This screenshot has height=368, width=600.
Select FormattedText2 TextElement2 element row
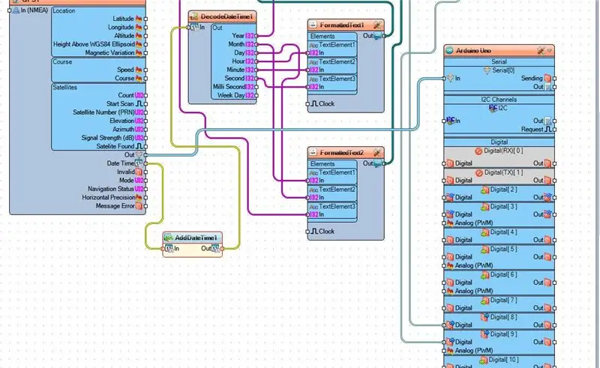pyautogui.click(x=332, y=190)
